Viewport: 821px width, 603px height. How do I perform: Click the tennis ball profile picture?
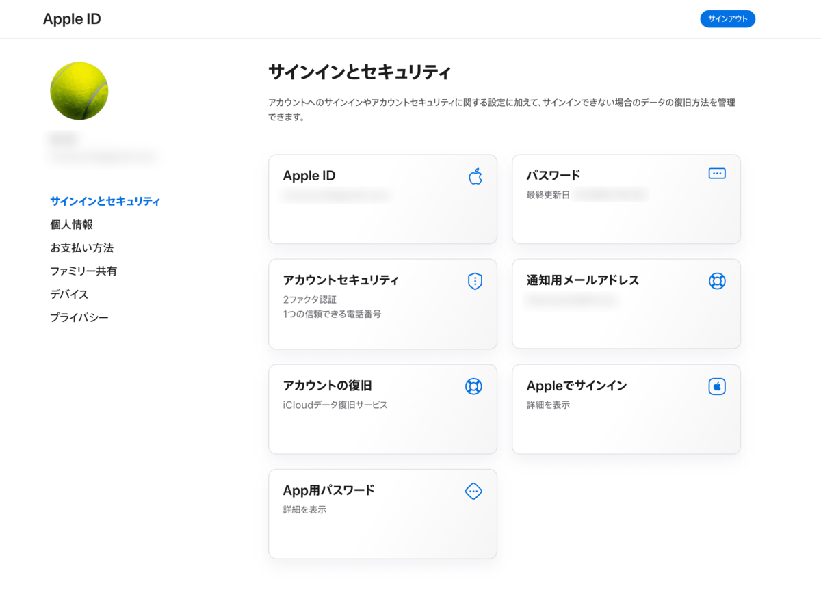pos(79,91)
